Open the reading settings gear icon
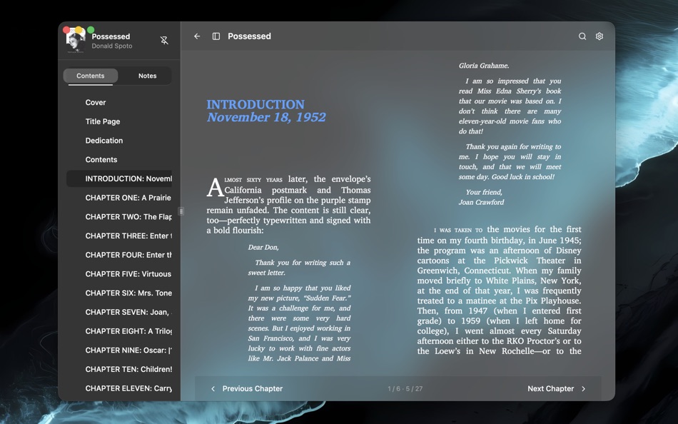This screenshot has width=678, height=424. coord(599,36)
